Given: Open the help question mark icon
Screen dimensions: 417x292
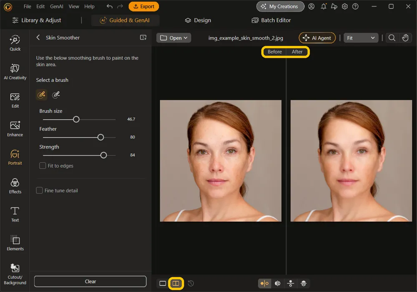Looking at the screenshot, I should click(x=355, y=6).
